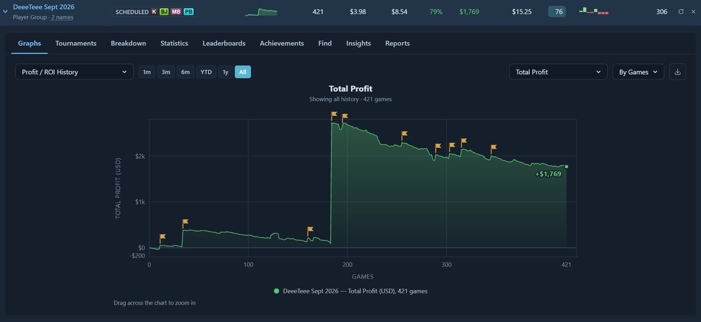This screenshot has height=322, width=701.
Task: Open the Total Profit metric dropdown
Action: click(558, 72)
